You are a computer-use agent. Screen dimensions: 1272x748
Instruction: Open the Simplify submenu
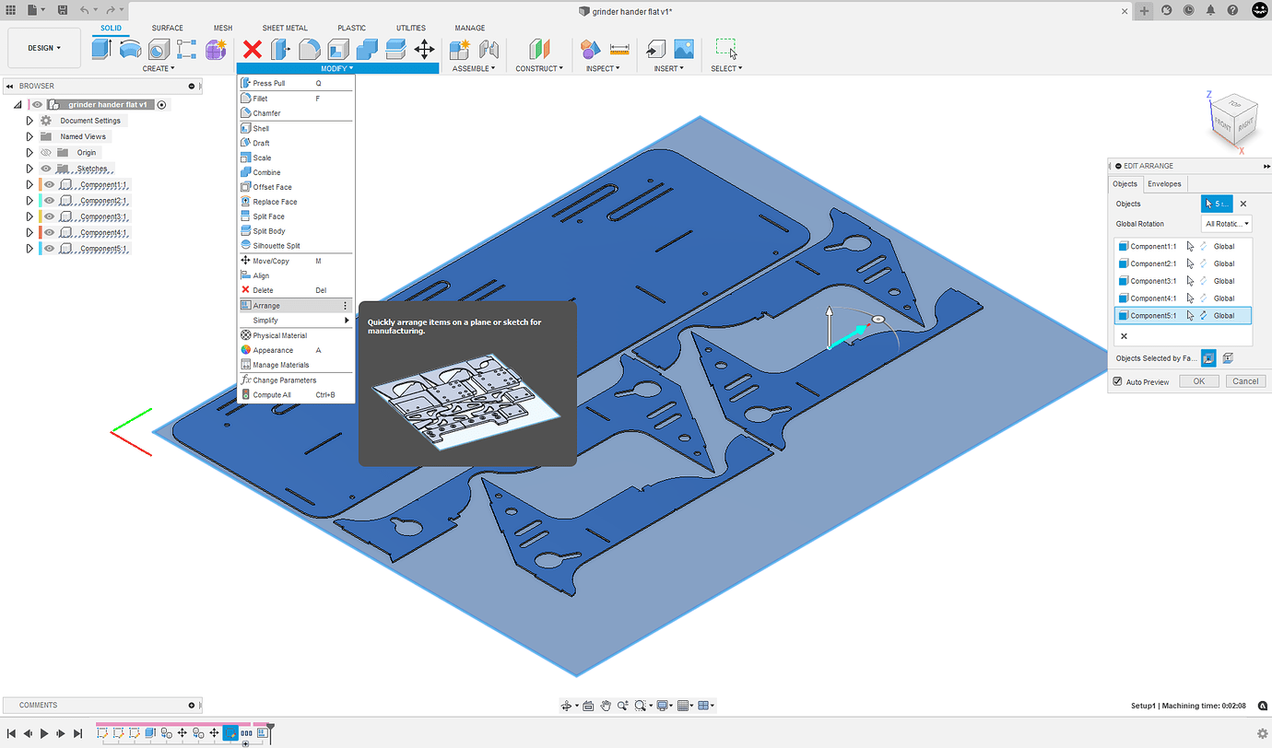[x=266, y=320]
